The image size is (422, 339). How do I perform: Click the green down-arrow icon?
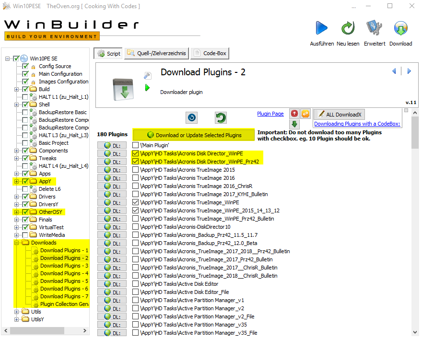tap(294, 124)
